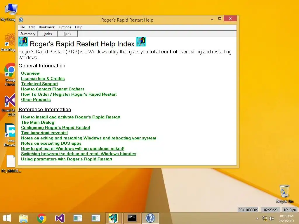Open How To Order / Register link
The width and height of the screenshot is (299, 224).
[x=69, y=94]
